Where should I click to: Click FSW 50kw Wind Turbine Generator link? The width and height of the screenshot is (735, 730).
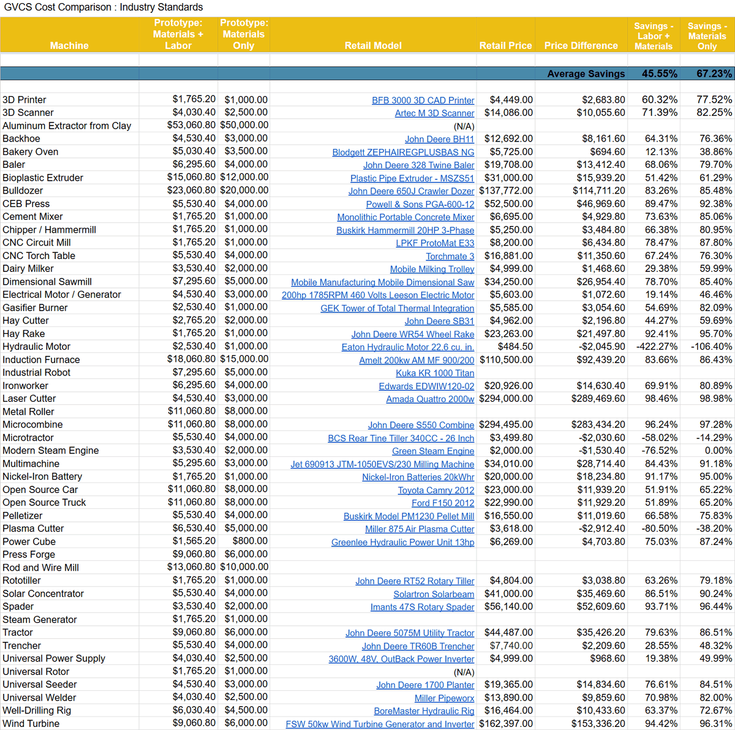(380, 724)
